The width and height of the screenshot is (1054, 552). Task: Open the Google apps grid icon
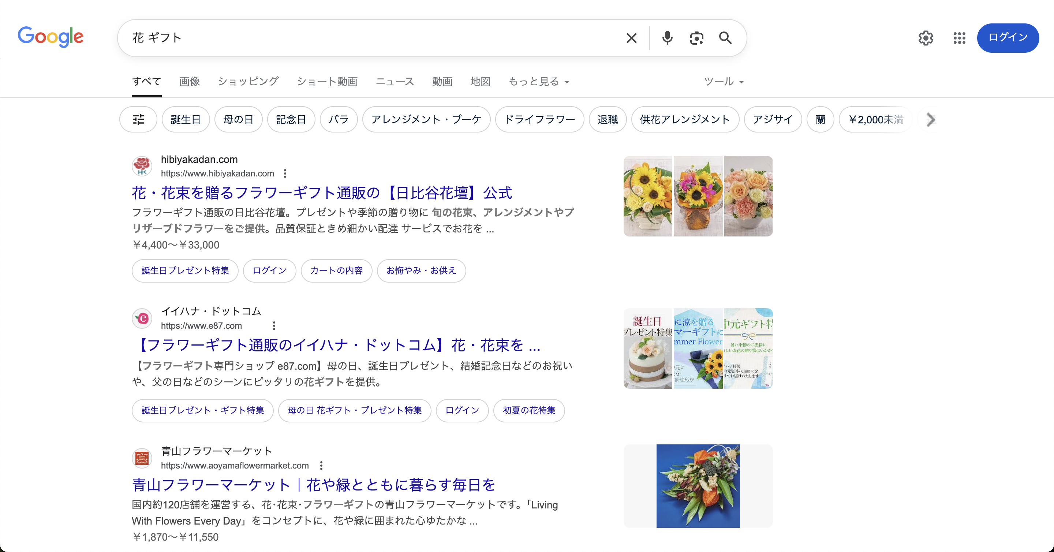tap(959, 38)
